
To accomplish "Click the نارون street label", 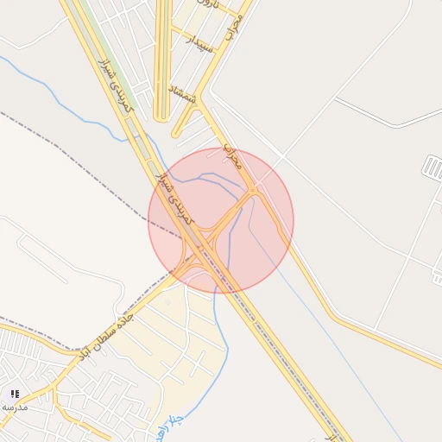I will click(x=208, y=3).
